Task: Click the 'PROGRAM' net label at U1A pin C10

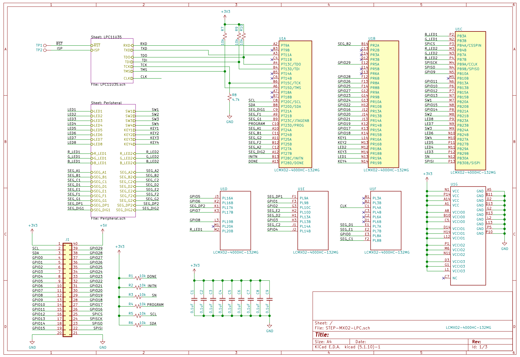Action: (x=257, y=124)
